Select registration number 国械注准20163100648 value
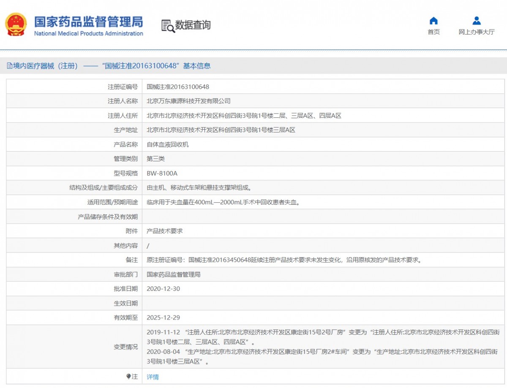Screen dimensions: 507x388 point(178,87)
